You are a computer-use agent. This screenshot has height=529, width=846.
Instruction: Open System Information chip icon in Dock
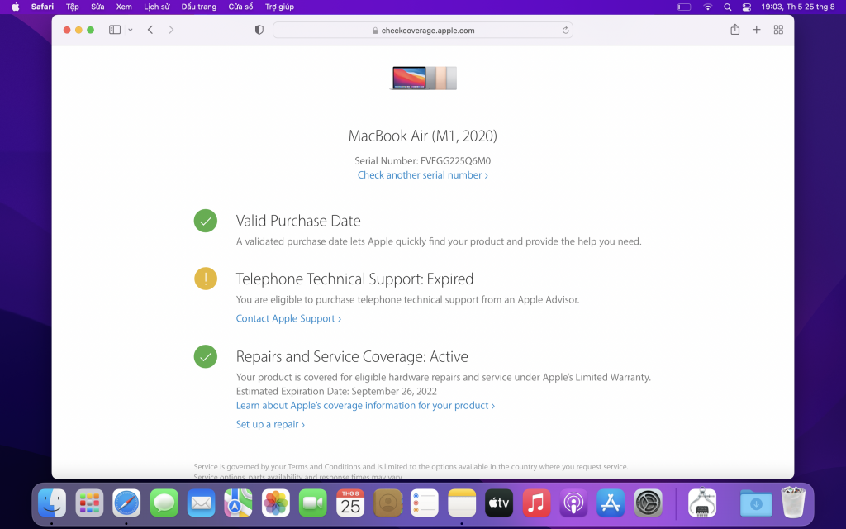point(702,503)
